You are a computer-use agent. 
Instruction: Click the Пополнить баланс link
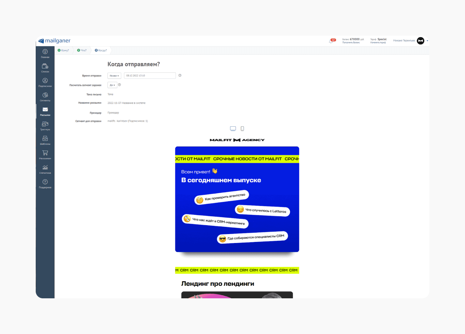pos(351,42)
